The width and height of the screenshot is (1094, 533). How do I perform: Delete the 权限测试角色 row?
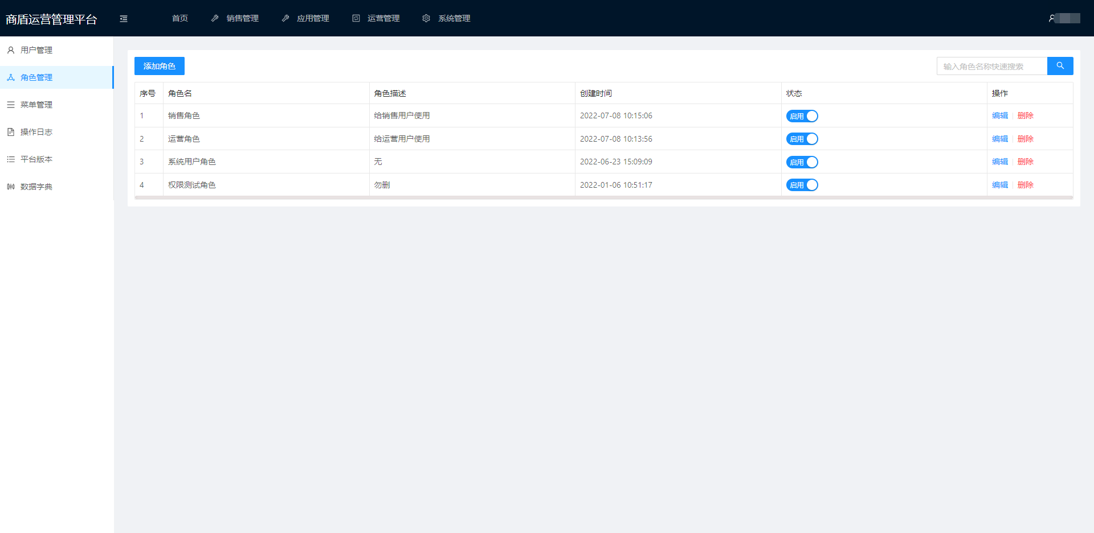pos(1026,185)
